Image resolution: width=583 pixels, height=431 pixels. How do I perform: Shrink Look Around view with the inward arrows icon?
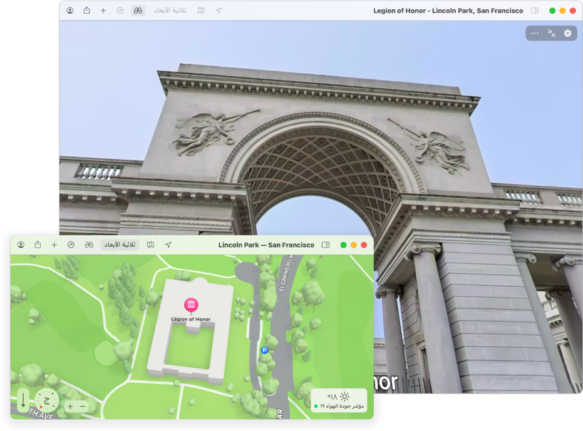click(551, 33)
